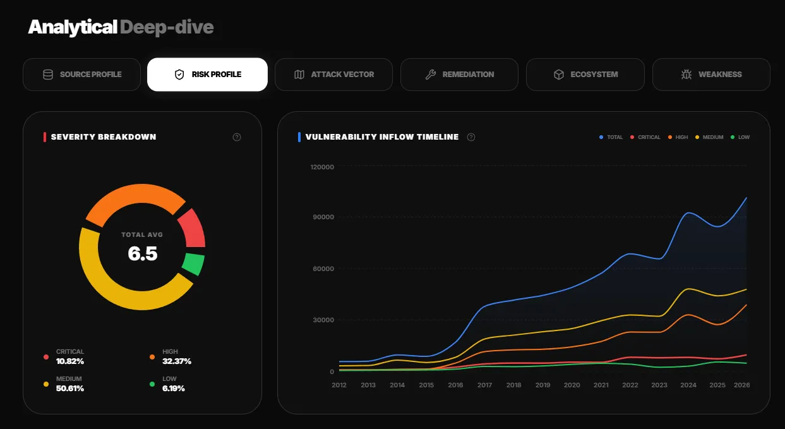Open help for Vulnerability Inflow Timeline
This screenshot has height=429, width=785.
point(471,137)
